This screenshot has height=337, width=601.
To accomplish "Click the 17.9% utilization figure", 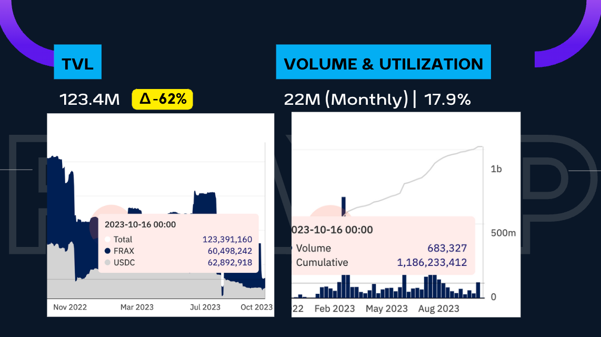I will [448, 99].
